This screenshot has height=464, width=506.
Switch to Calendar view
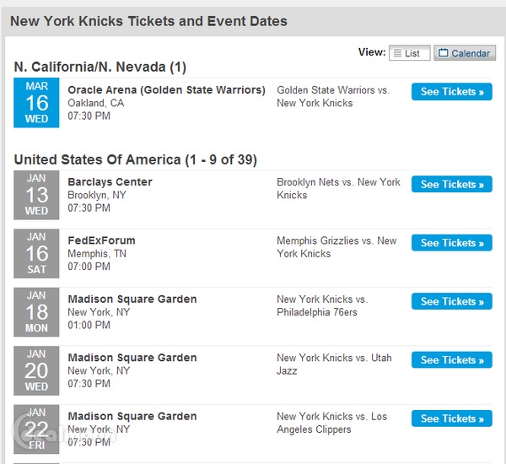coord(465,53)
